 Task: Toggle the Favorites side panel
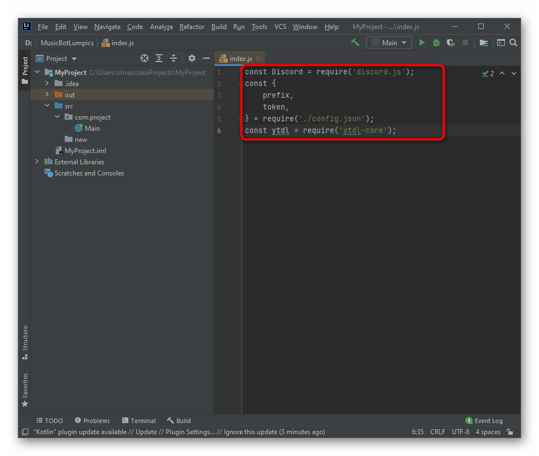tap(25, 389)
